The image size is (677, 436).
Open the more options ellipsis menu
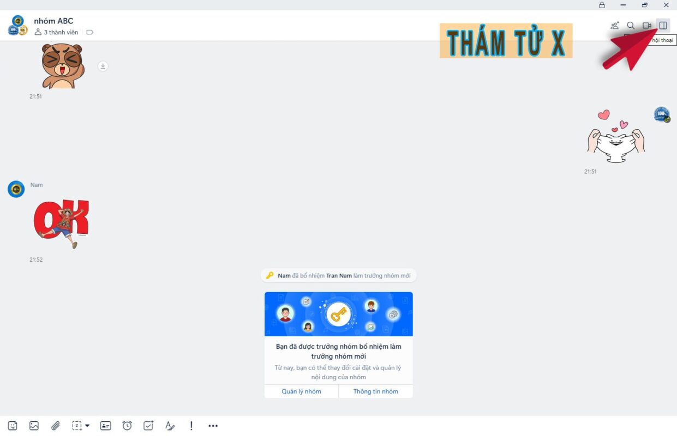point(213,425)
